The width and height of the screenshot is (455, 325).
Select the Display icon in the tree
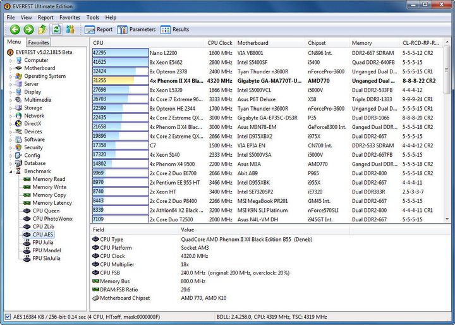click(18, 92)
